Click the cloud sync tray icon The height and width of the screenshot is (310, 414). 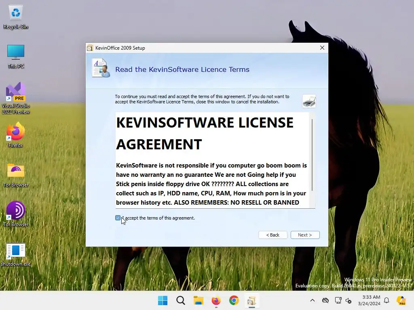click(325, 300)
